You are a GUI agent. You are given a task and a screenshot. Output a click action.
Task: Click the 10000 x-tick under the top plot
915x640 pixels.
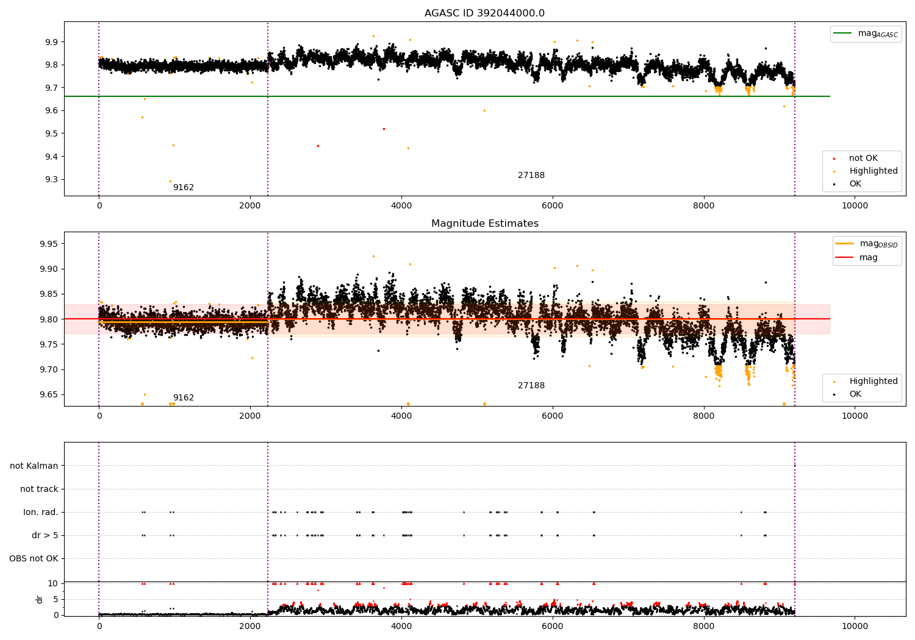pyautogui.click(x=855, y=206)
